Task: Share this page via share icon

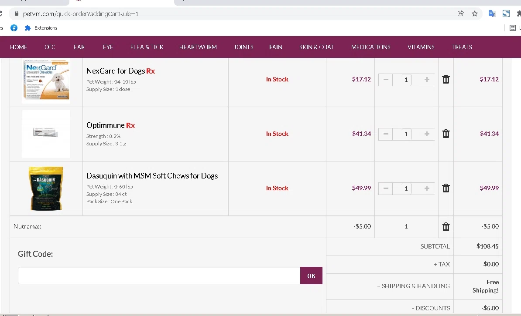Action: coord(460,13)
